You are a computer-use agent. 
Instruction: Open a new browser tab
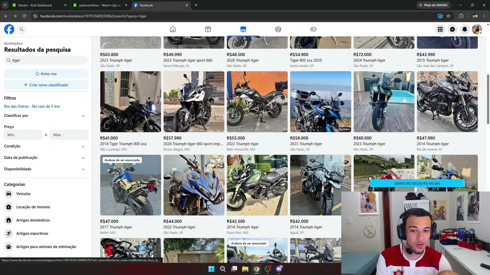point(196,5)
